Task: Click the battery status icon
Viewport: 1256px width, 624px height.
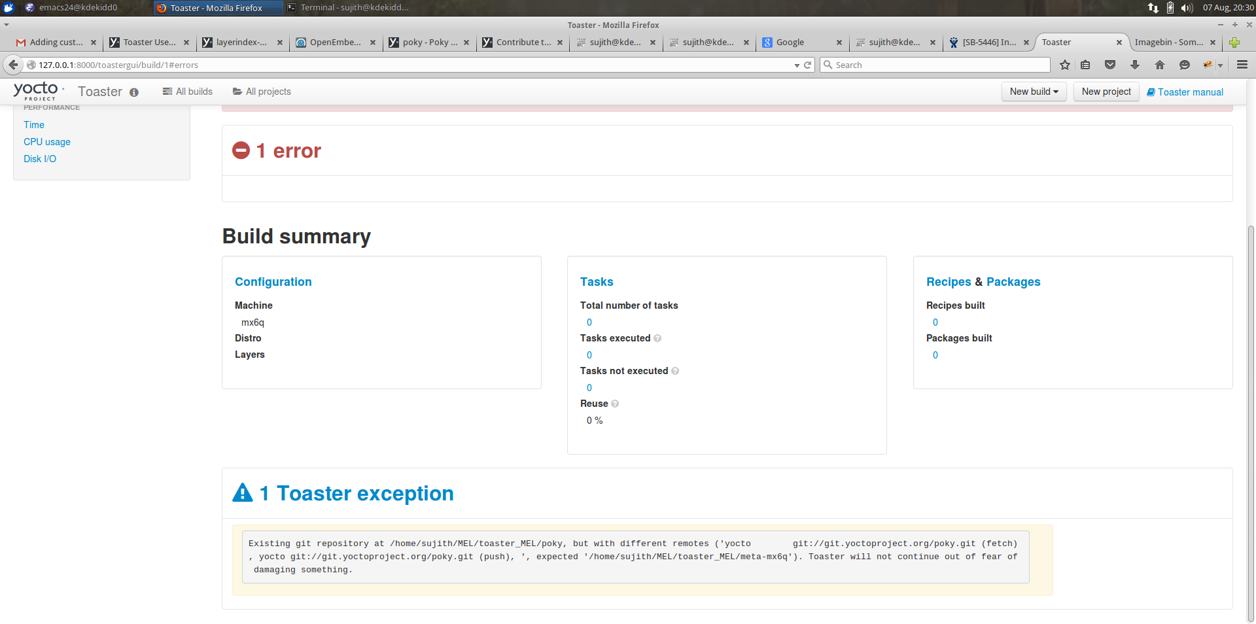Action: [1170, 8]
